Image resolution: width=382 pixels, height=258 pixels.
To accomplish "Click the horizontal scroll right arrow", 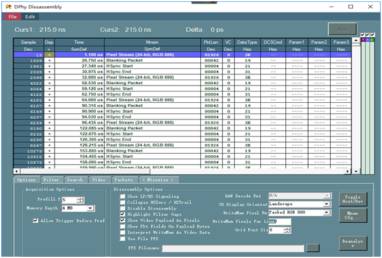I will (347, 171).
